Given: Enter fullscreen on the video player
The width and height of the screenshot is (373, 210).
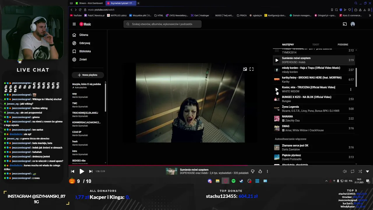Looking at the screenshot, I should click(251, 69).
